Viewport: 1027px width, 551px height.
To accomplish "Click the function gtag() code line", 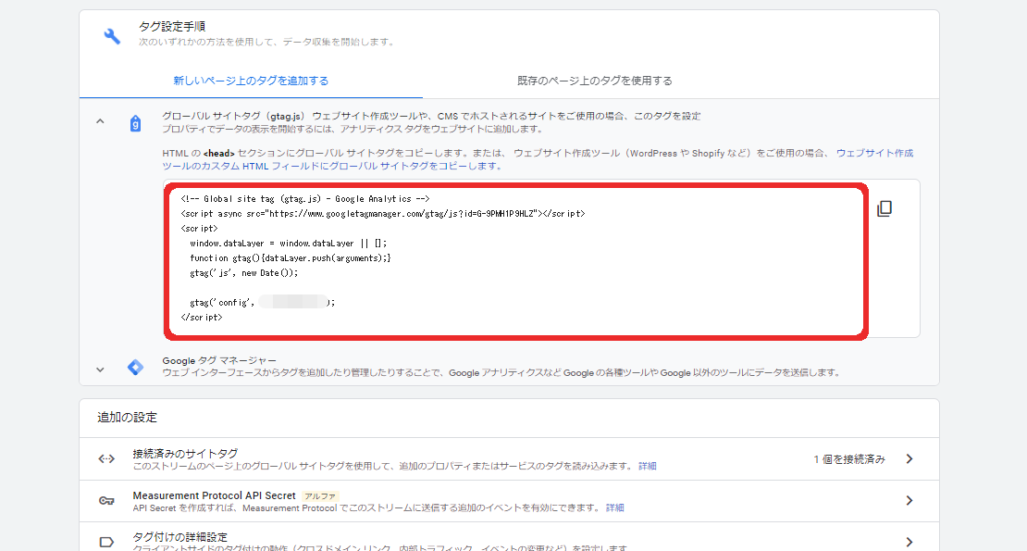I will (291, 258).
